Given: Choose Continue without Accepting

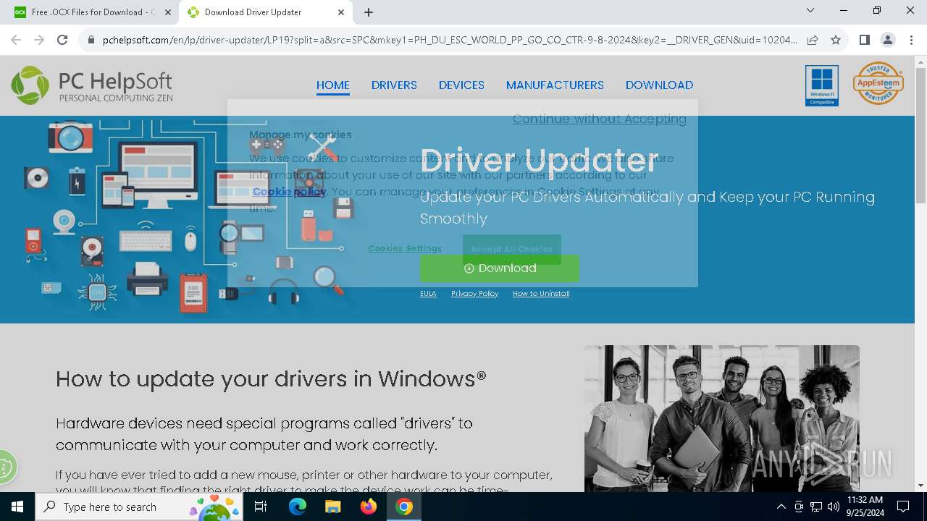Looking at the screenshot, I should [x=600, y=119].
